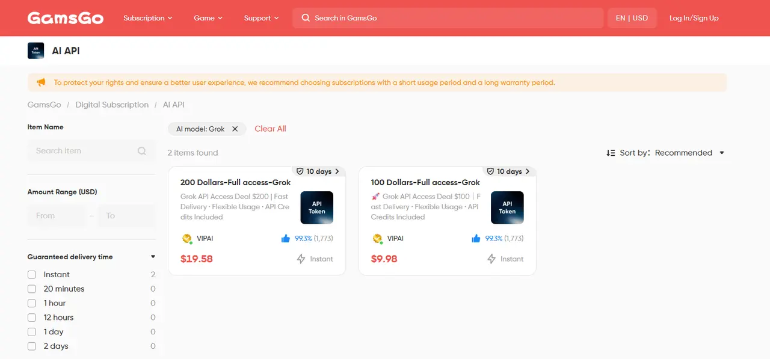
Task: Click AI API breadcrumb item
Action: point(174,105)
